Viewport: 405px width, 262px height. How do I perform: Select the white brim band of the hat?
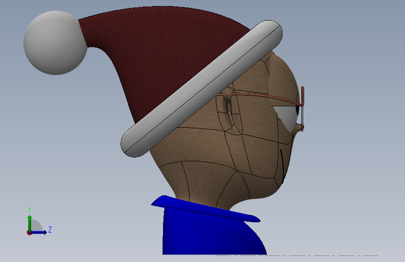point(201,89)
